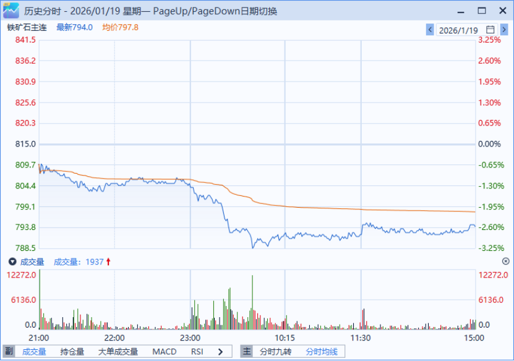
Task: Select the 成交量 tab in bottom bar
Action: click(x=34, y=352)
